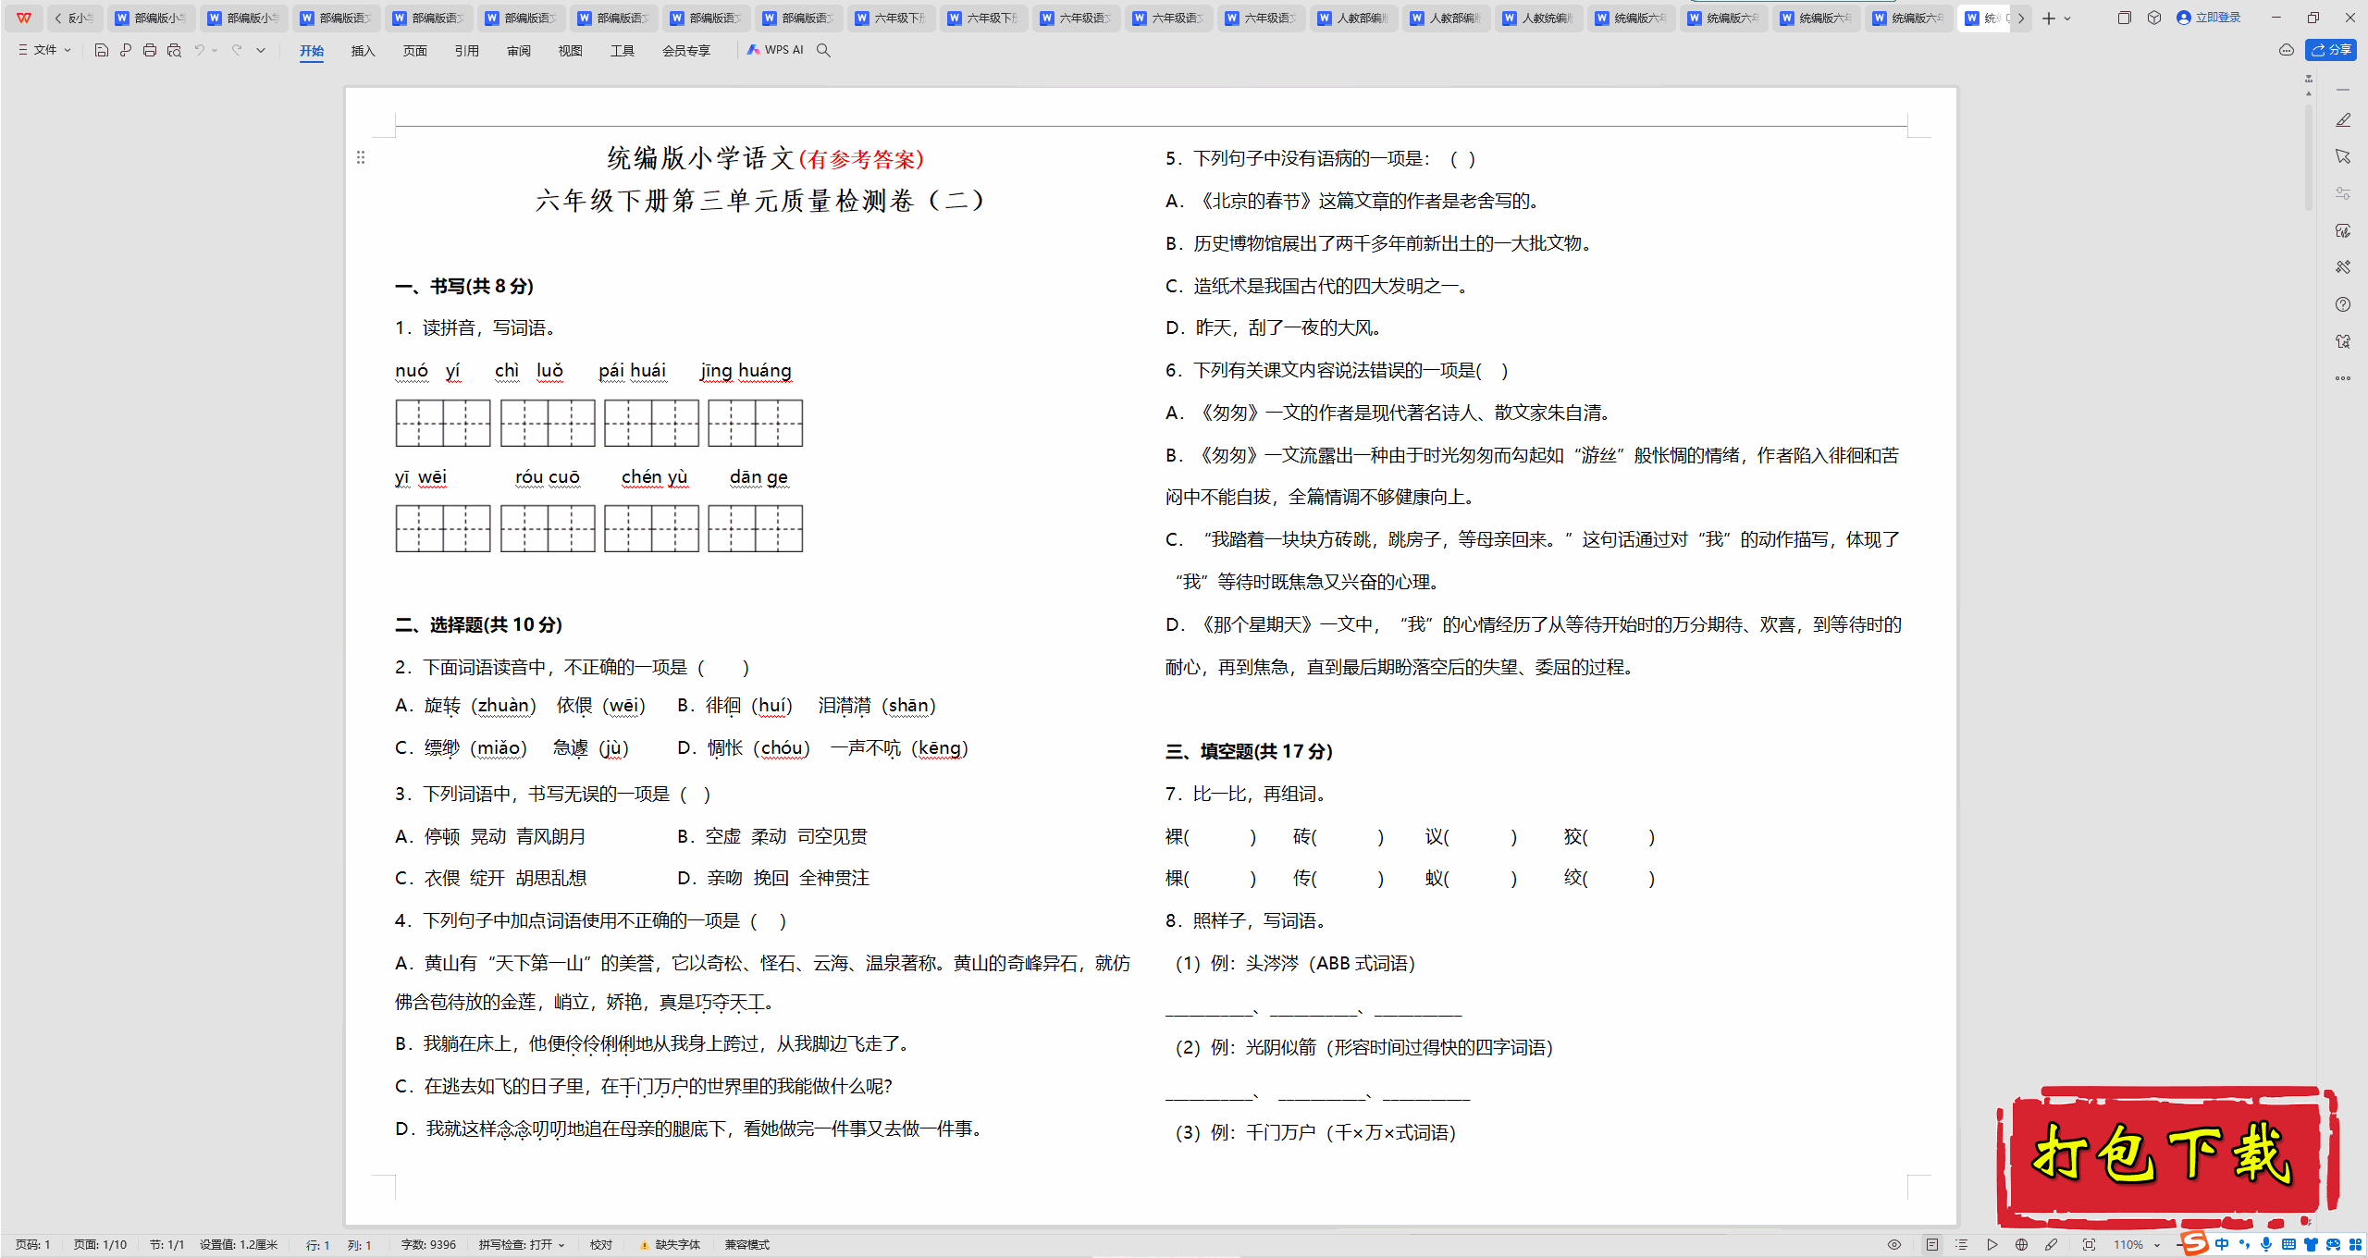Click the fit page zoom icon

(x=2089, y=1245)
